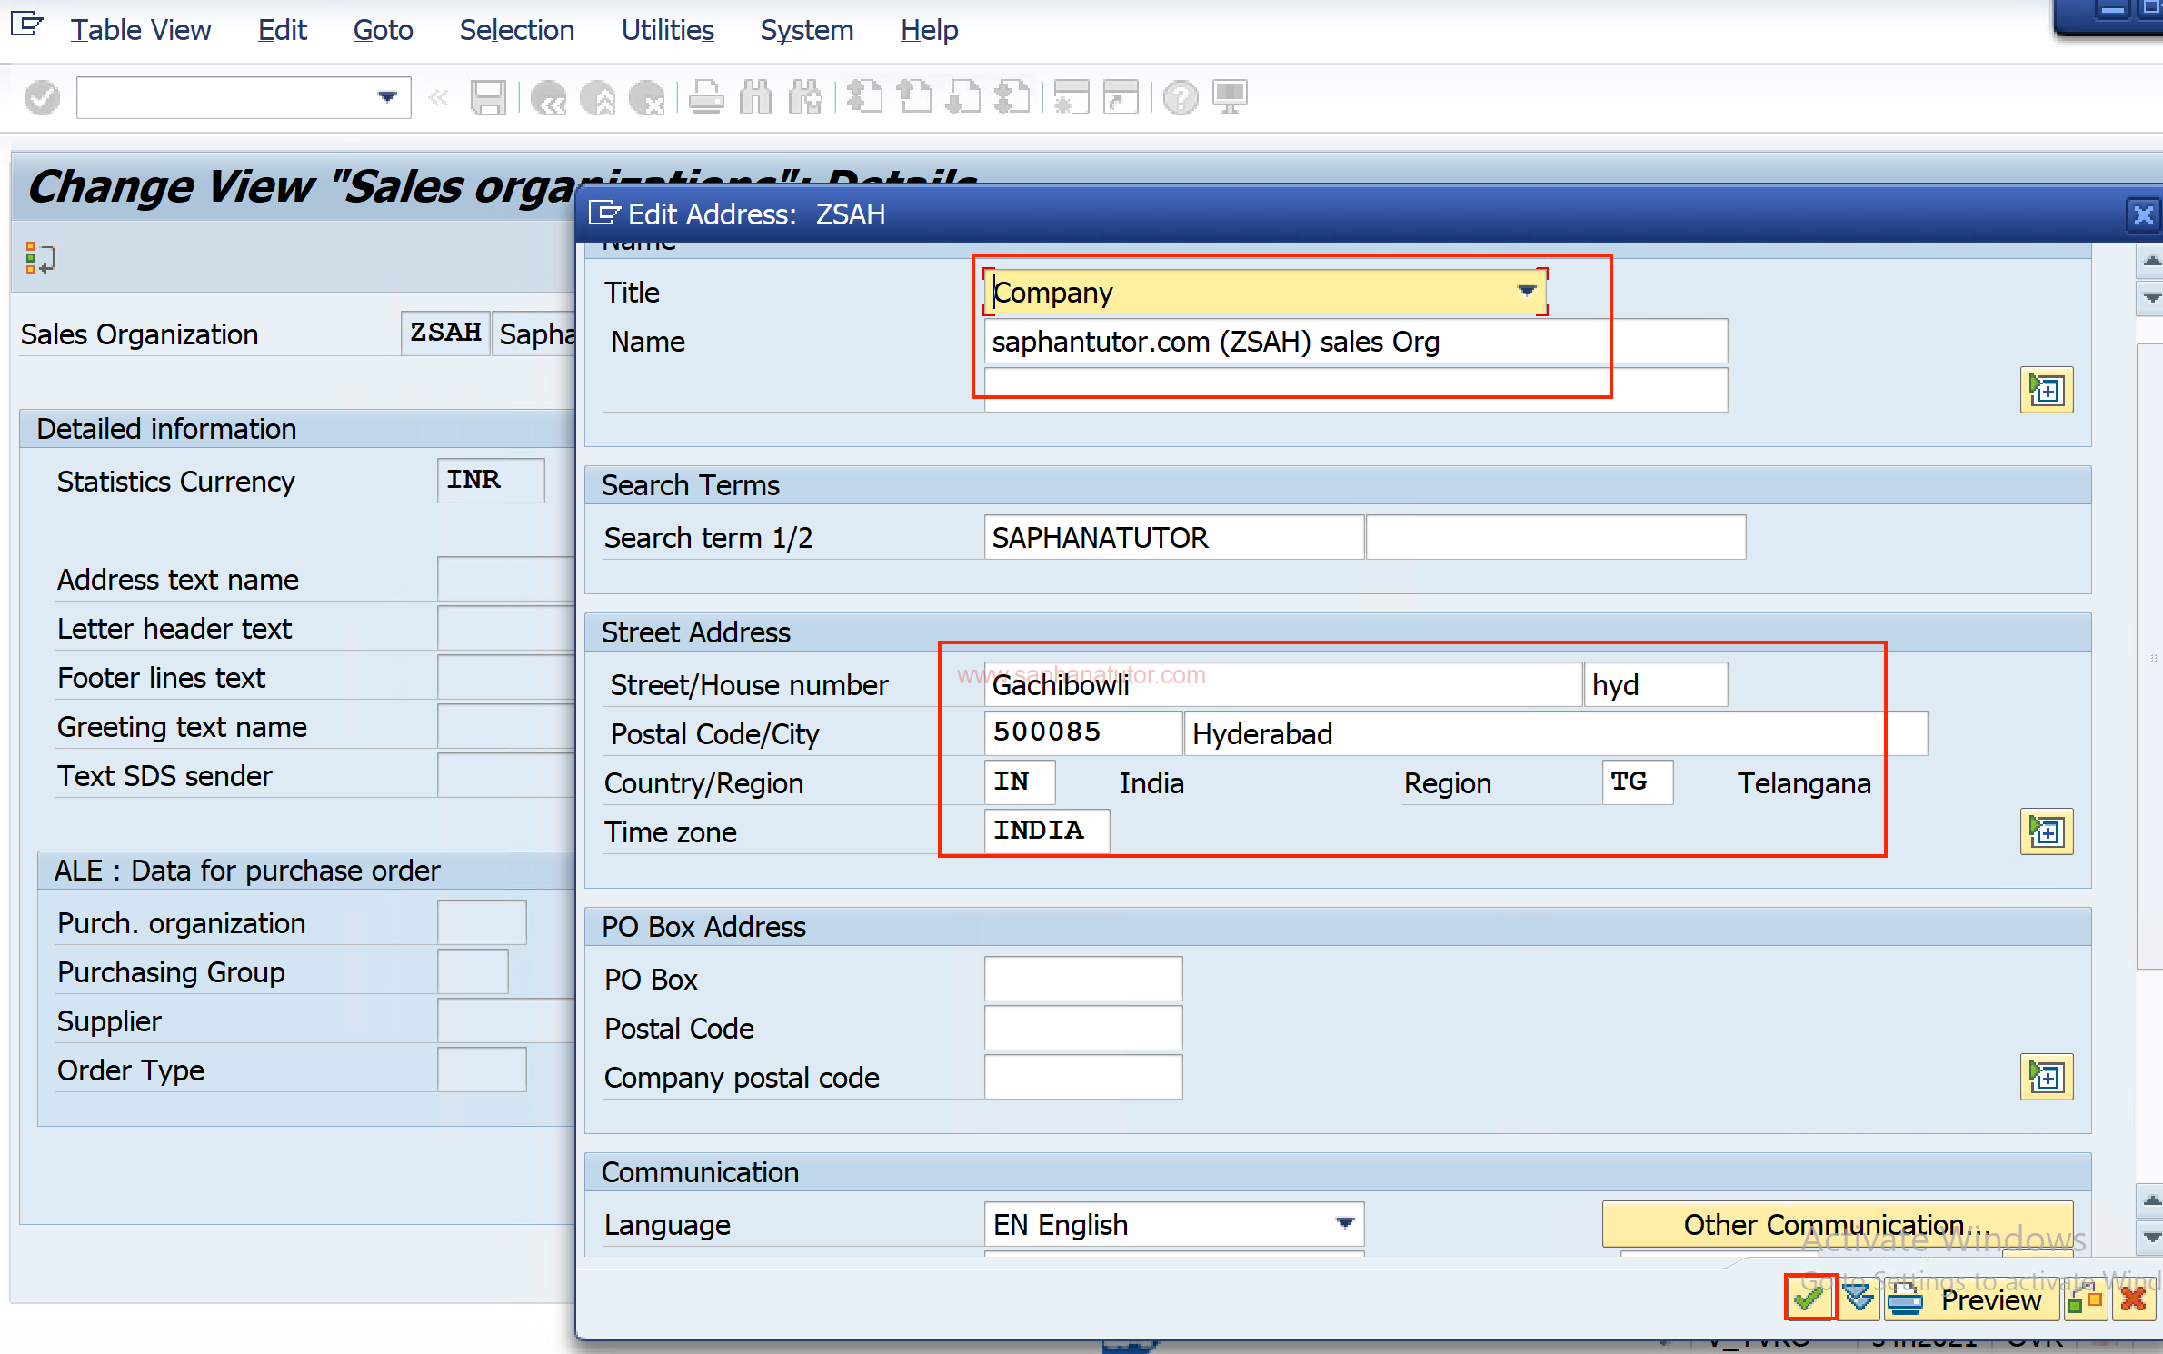Click the Order Type field in the background window
2163x1354 pixels.
click(482, 1070)
